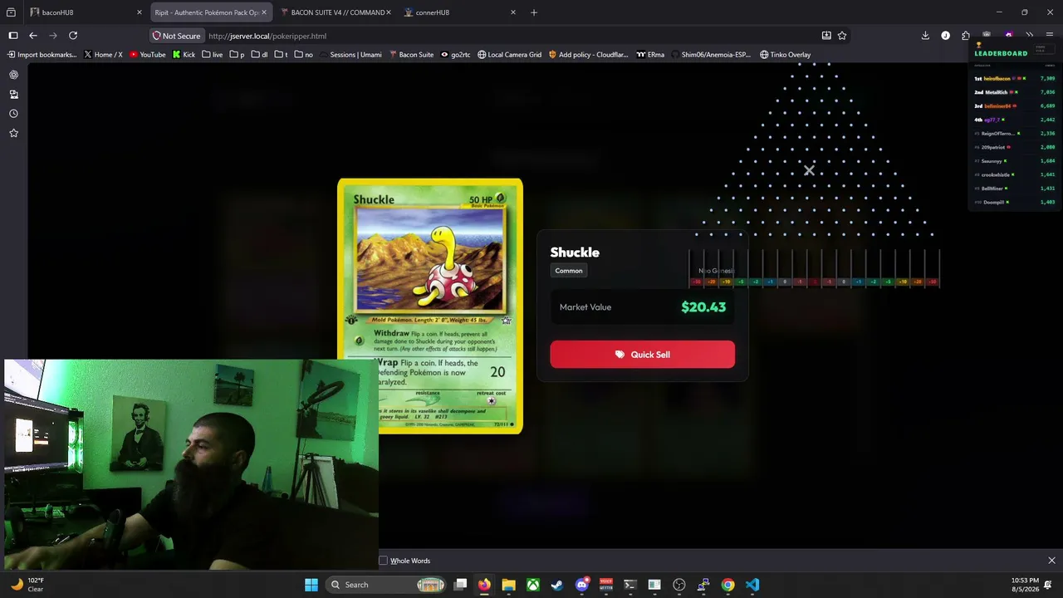1063x598 pixels.
Task: Go back to the previous page
Action: coord(32,36)
